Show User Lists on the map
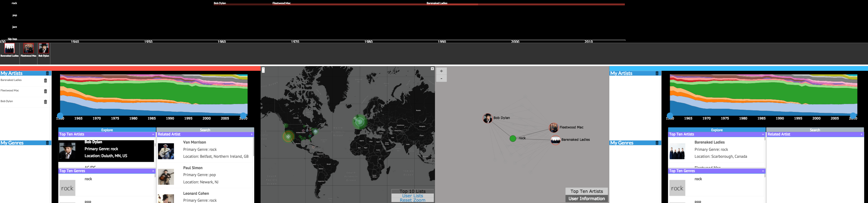Screen dimensions: 868x203 pos(412,196)
